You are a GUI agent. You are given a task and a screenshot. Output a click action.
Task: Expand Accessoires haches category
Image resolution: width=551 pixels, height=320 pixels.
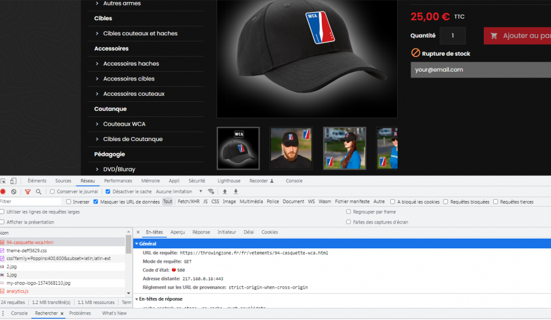[x=97, y=63]
